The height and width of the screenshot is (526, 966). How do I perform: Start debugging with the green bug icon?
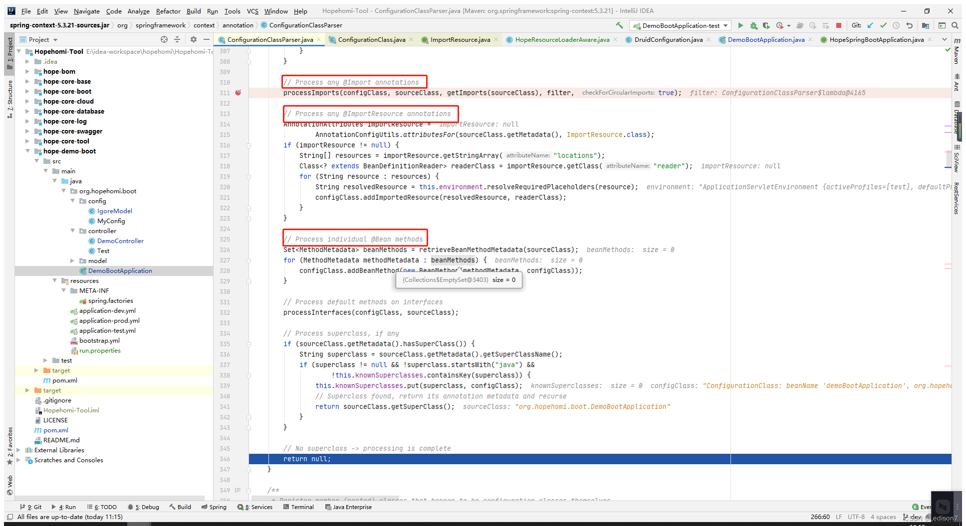pos(753,25)
